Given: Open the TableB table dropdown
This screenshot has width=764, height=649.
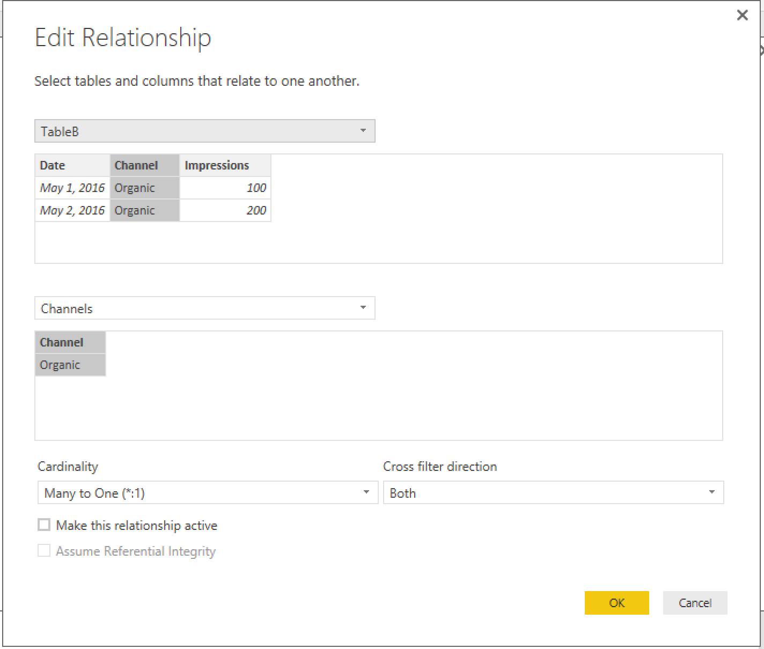Looking at the screenshot, I should pos(204,131).
